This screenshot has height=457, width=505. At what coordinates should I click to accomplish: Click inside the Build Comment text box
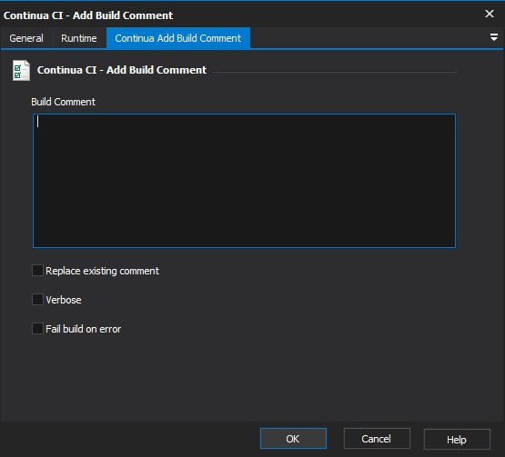point(244,181)
